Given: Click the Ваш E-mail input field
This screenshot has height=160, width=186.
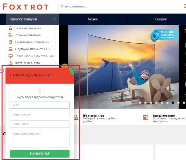Looking at the screenshot, I should pyautogui.click(x=40, y=124).
